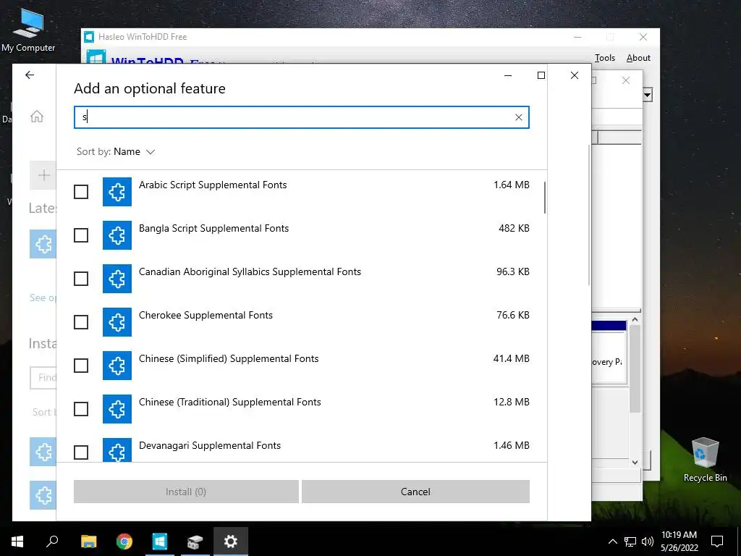Screen dimensions: 741x556
Task: Click the Chinese (Traditional) fonts feature icon
Action: coord(117,409)
